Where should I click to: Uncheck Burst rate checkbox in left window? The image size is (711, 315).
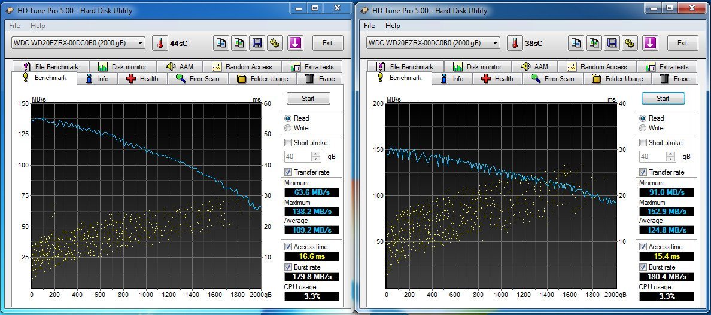pos(288,267)
